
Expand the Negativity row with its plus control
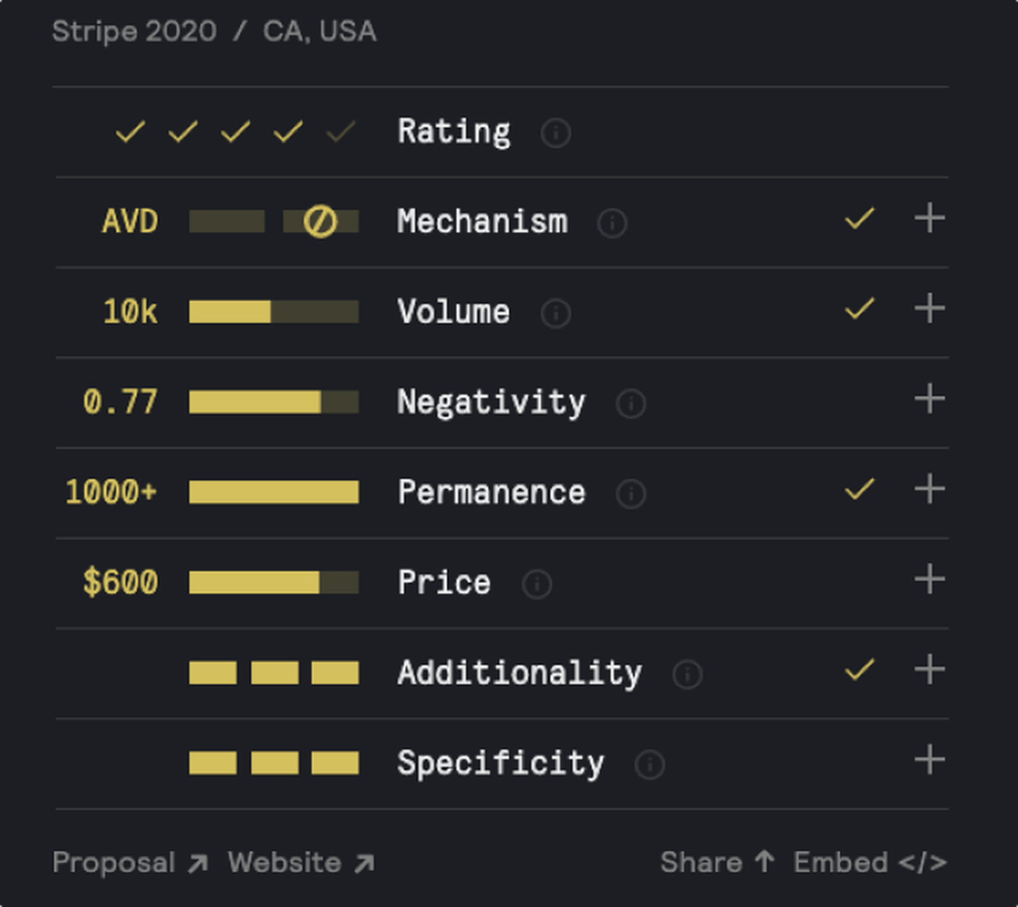(x=930, y=399)
